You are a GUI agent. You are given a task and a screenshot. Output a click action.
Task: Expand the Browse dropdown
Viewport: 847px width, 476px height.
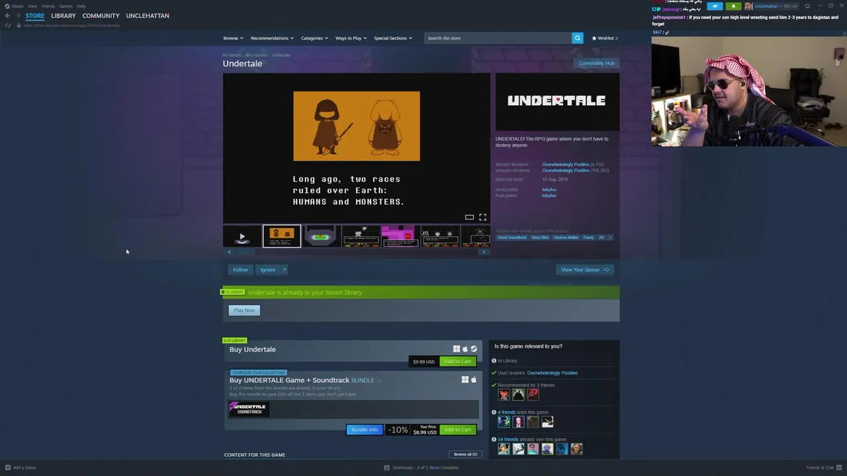coord(233,38)
